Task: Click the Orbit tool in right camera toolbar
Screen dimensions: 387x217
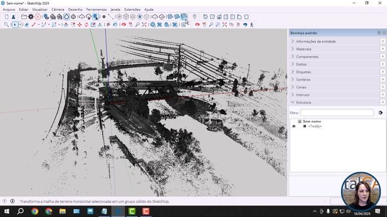Action: (x=197, y=25)
